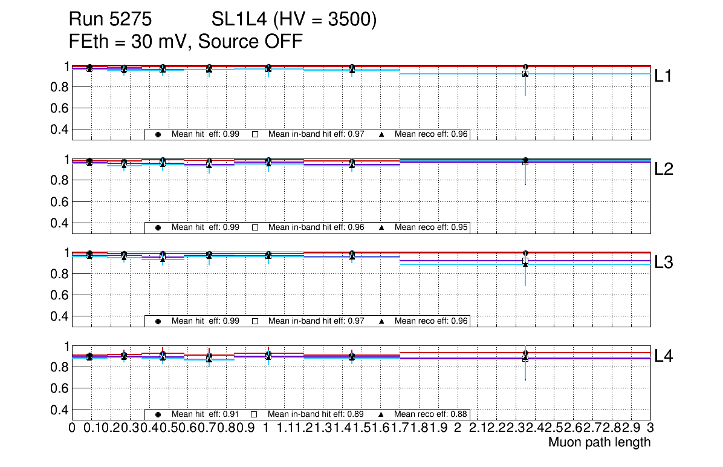
Task: Pick the triangle legend marker in L3 panel
Action: [x=382, y=321]
